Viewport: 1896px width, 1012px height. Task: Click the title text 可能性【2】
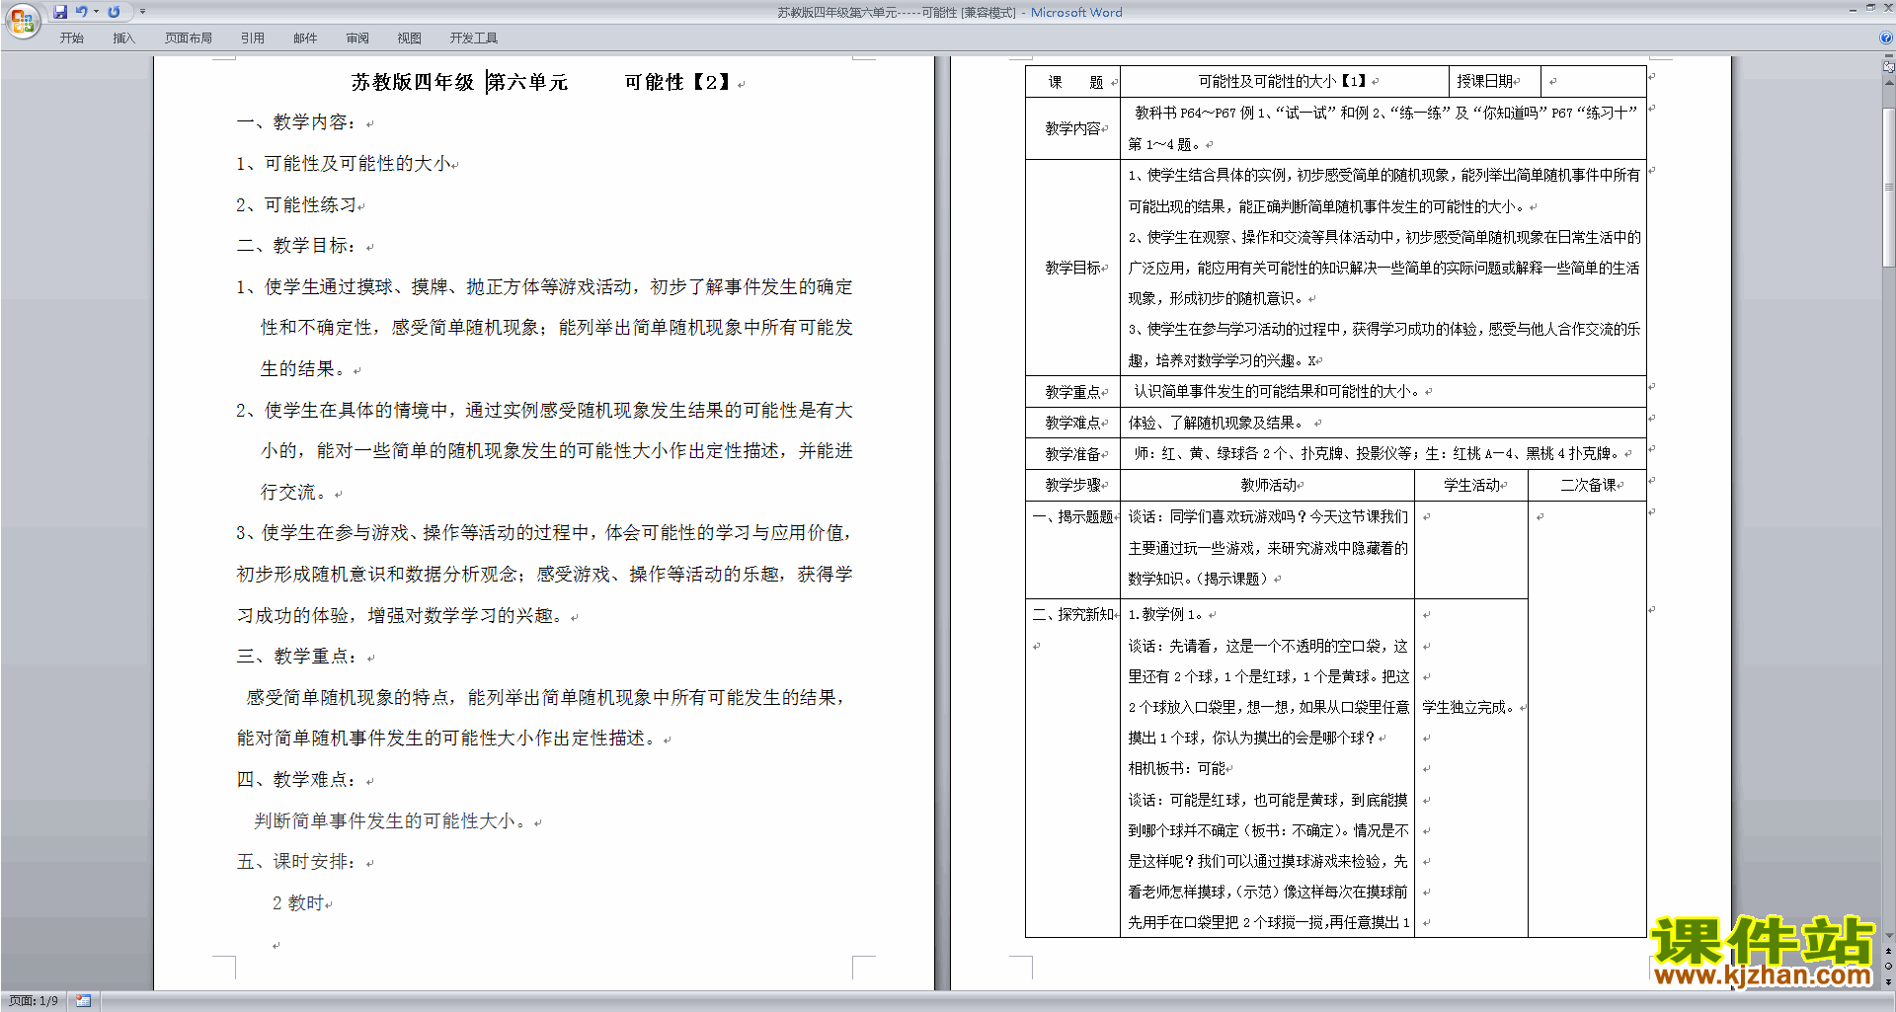pos(678,82)
